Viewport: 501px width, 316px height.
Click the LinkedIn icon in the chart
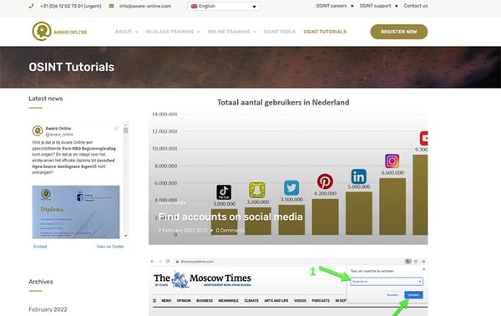tap(358, 176)
